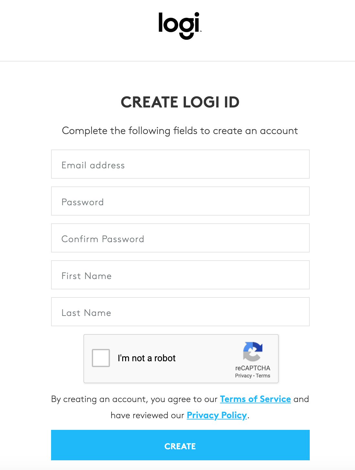Click the have reviewed our text
Viewport: 355px width, 470px height.
147,415
